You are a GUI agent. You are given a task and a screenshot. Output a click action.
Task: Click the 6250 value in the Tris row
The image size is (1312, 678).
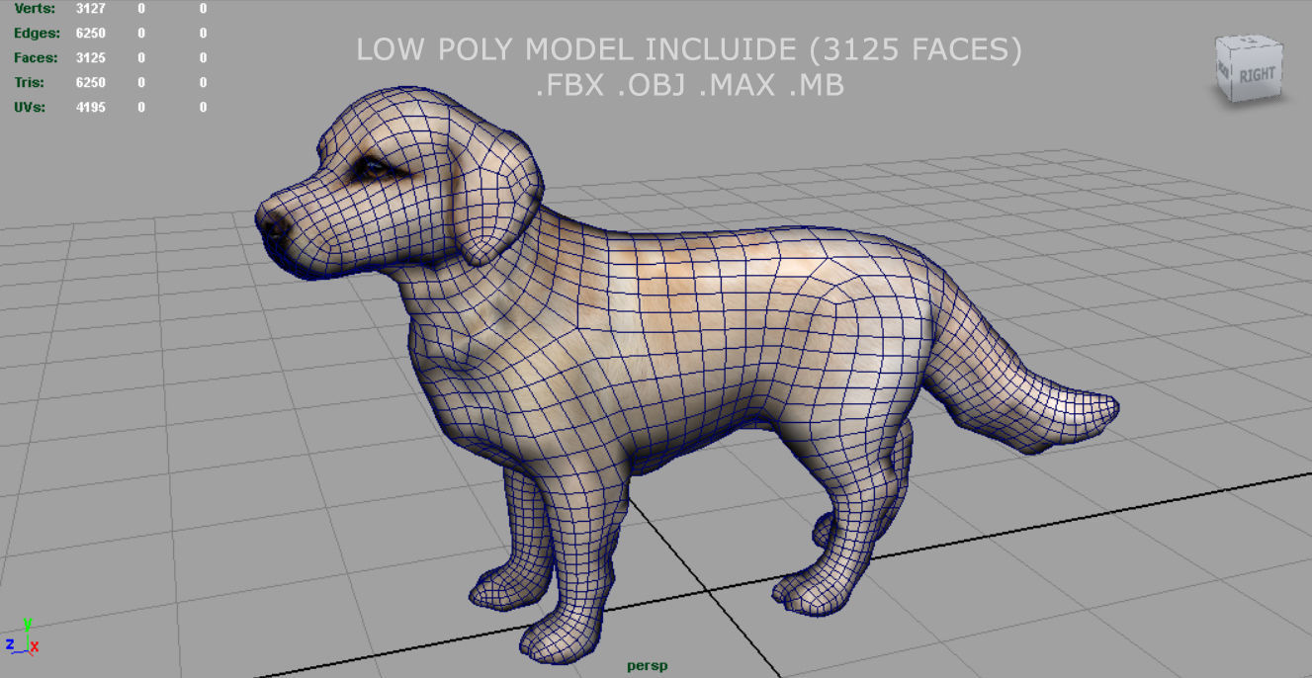click(90, 83)
